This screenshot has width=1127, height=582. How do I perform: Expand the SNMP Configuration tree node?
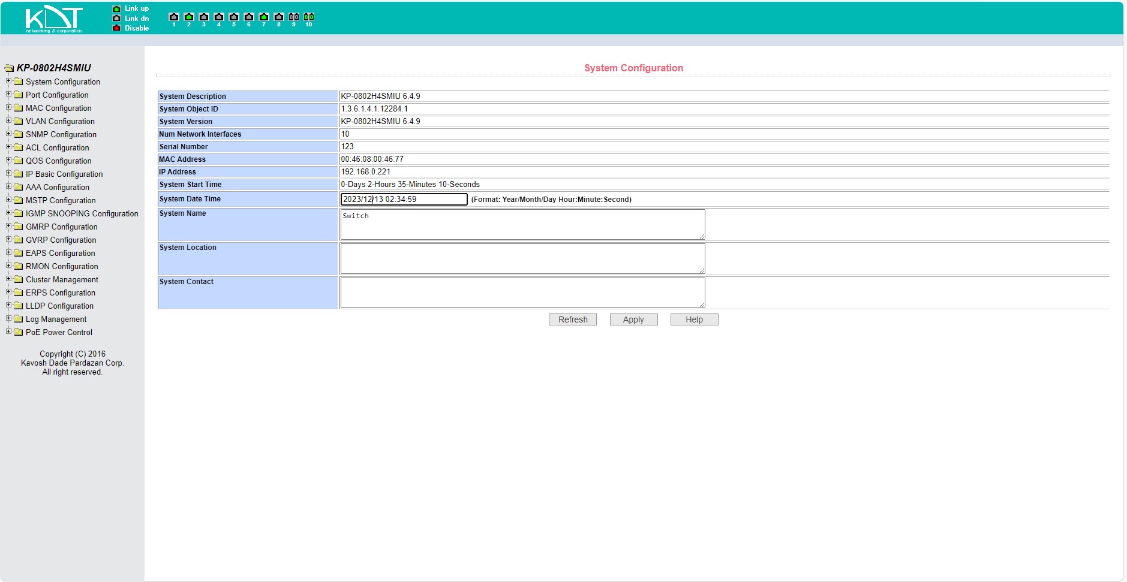pos(8,134)
